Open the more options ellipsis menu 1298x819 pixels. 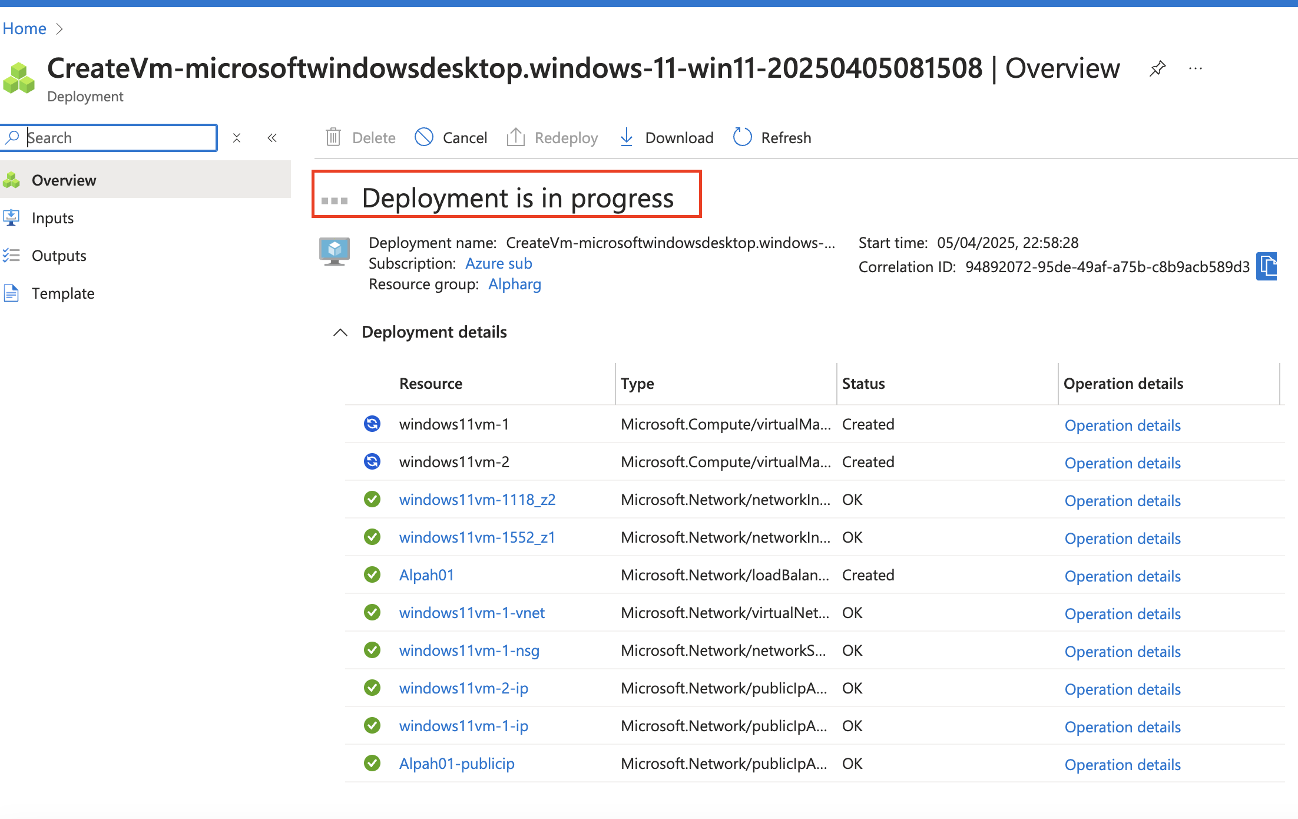[1196, 68]
